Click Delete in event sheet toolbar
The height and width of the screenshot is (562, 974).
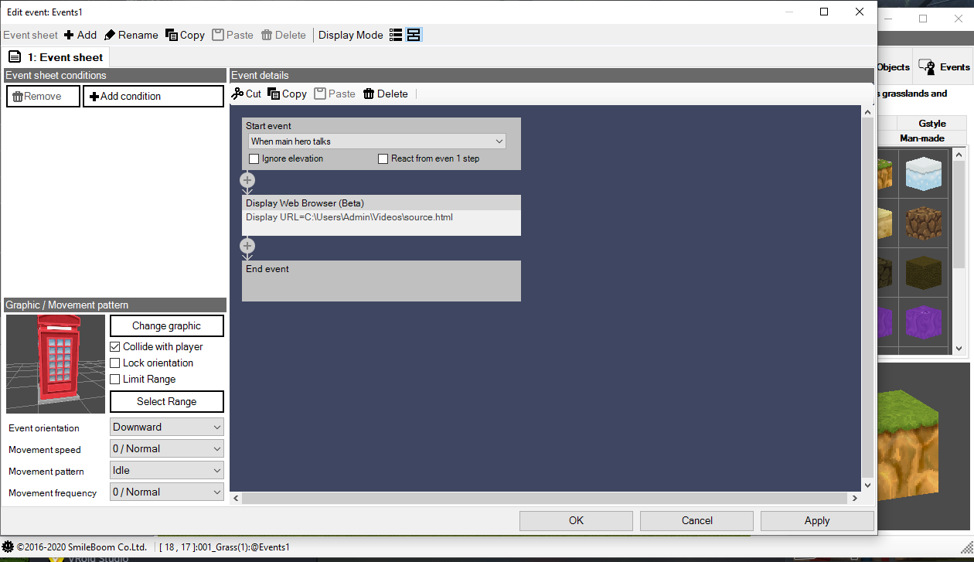(x=284, y=35)
